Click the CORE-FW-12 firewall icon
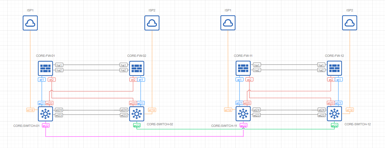Screen dimensions: 385x148 (334, 68)
